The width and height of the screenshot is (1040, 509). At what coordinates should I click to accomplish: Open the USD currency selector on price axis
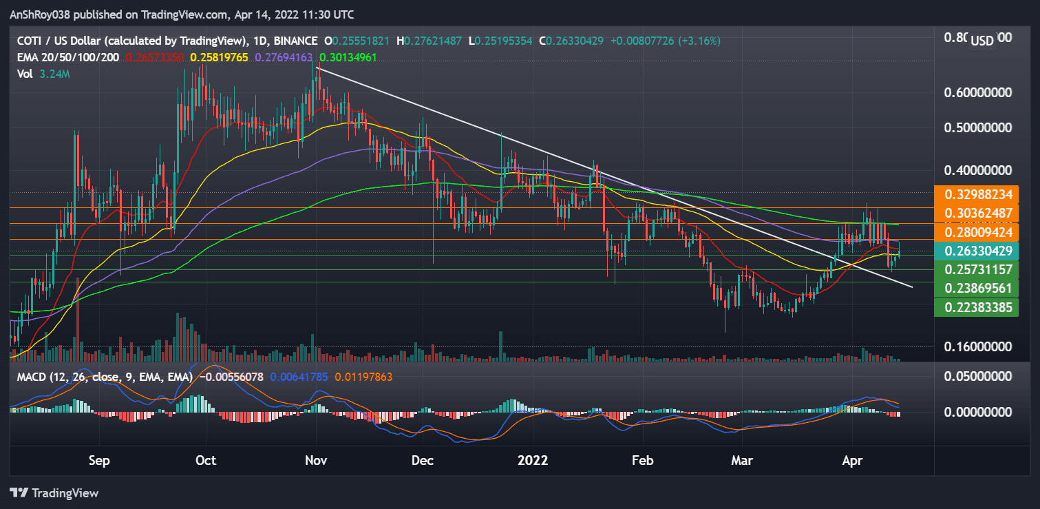point(983,41)
